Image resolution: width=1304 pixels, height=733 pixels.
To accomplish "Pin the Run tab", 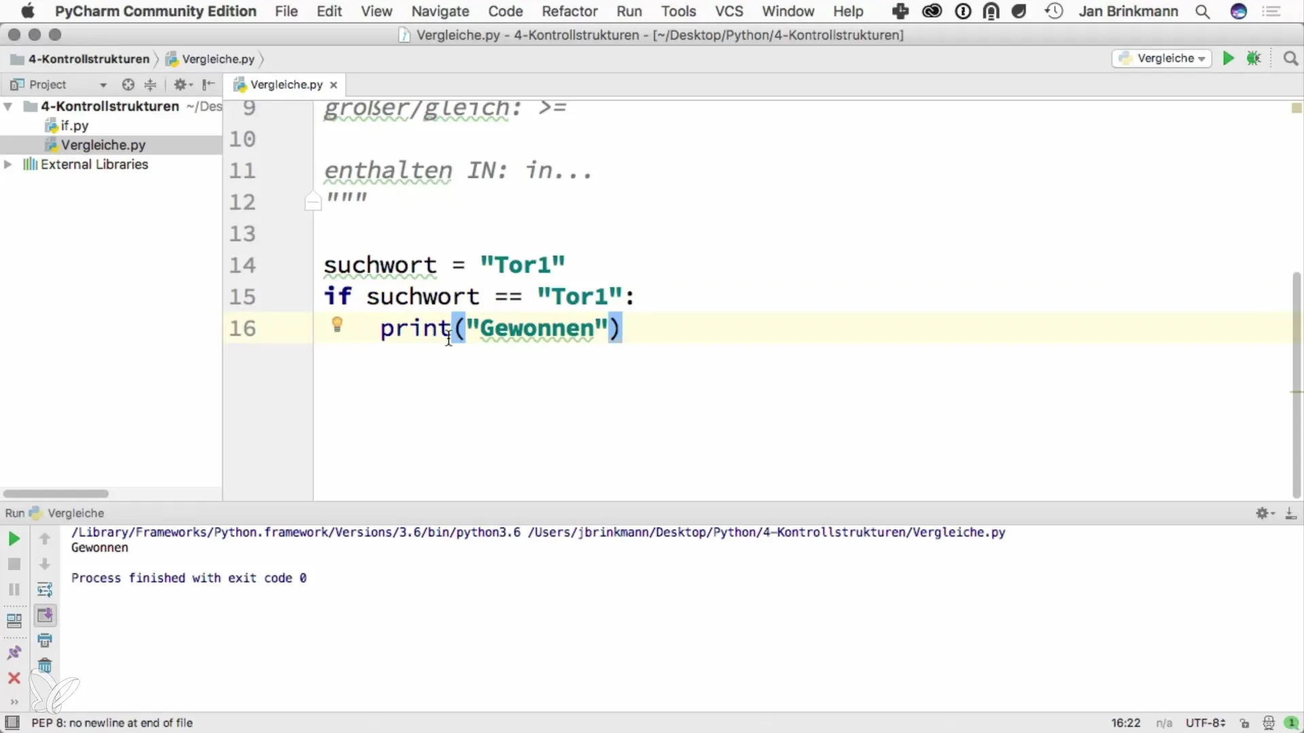I will [x=14, y=652].
